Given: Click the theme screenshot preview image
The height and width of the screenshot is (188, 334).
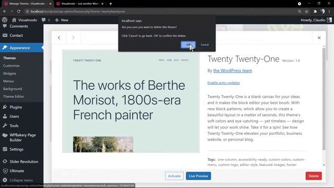Looking at the screenshot, I should coord(131,101).
